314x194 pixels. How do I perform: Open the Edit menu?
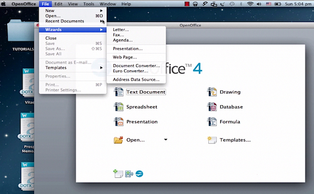pos(58,4)
